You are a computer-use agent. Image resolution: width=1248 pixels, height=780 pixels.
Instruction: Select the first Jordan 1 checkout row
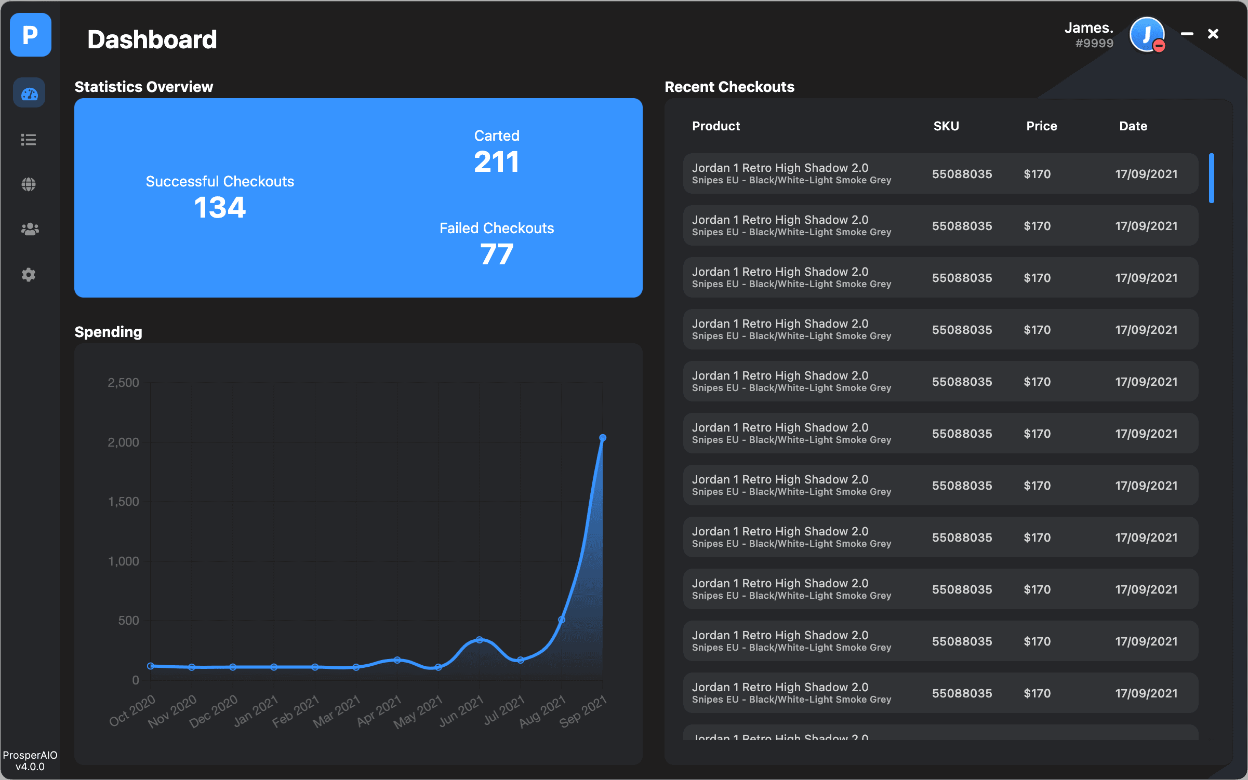pos(940,173)
